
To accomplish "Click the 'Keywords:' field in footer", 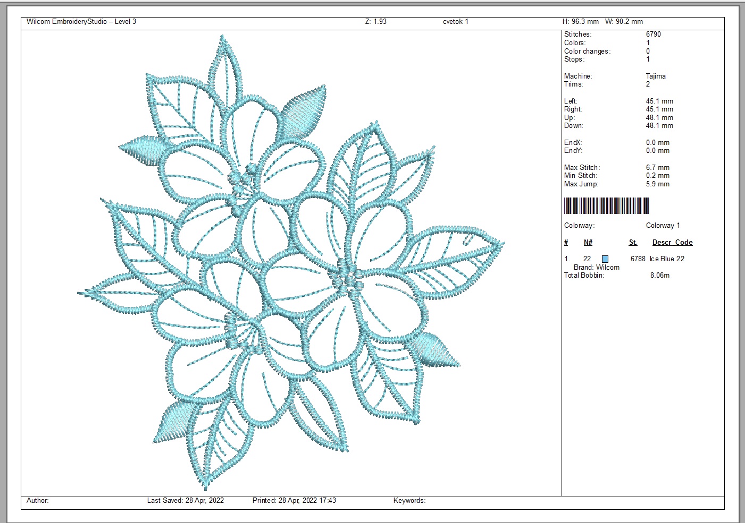I will (409, 501).
